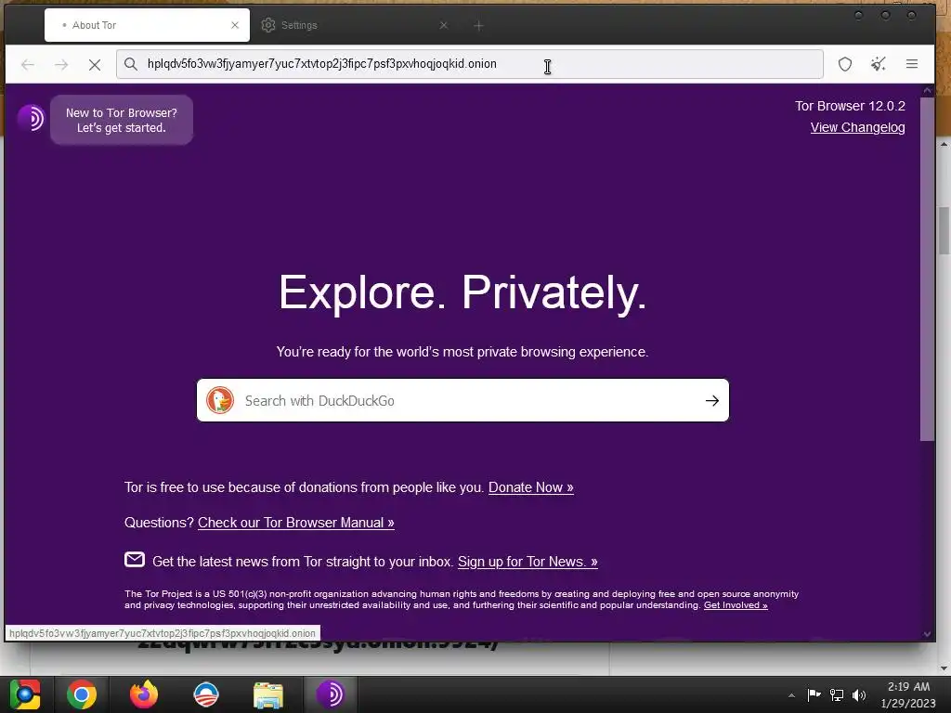Click the background window scrollbar thumb
Image resolution: width=951 pixels, height=713 pixels.
click(944, 231)
